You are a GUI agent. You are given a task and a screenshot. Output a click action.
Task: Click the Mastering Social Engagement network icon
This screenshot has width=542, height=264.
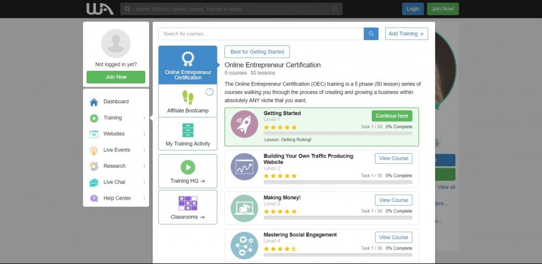[x=244, y=246]
